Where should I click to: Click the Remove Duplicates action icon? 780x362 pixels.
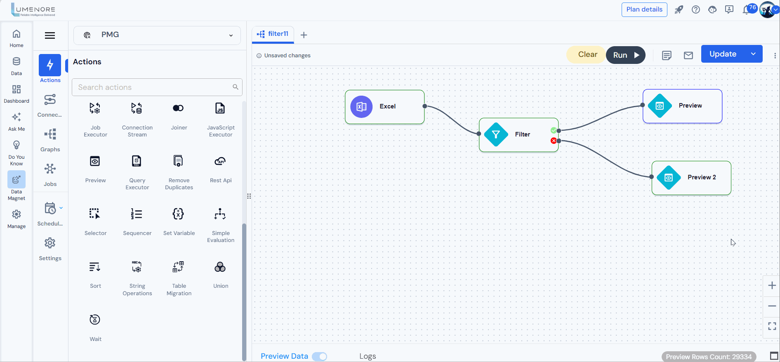click(x=178, y=161)
